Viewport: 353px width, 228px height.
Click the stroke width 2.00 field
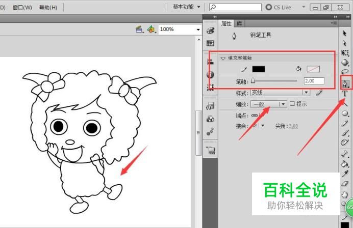(x=314, y=81)
